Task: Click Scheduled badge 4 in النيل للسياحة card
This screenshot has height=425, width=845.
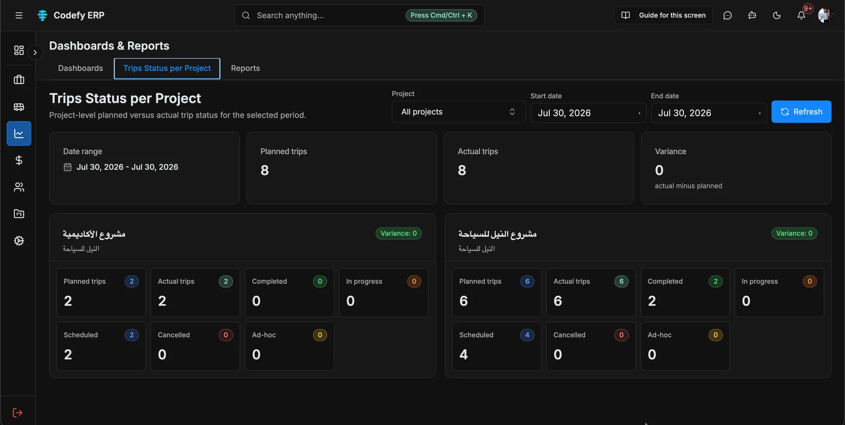Action: [527, 335]
